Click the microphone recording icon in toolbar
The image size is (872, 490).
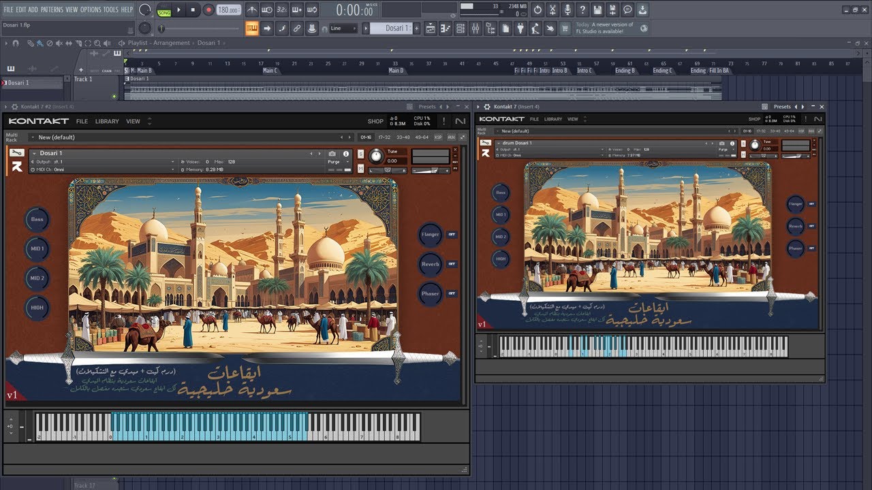(567, 10)
